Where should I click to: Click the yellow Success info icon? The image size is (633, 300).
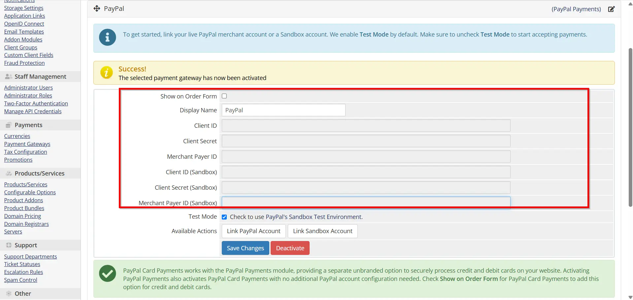pos(106,72)
